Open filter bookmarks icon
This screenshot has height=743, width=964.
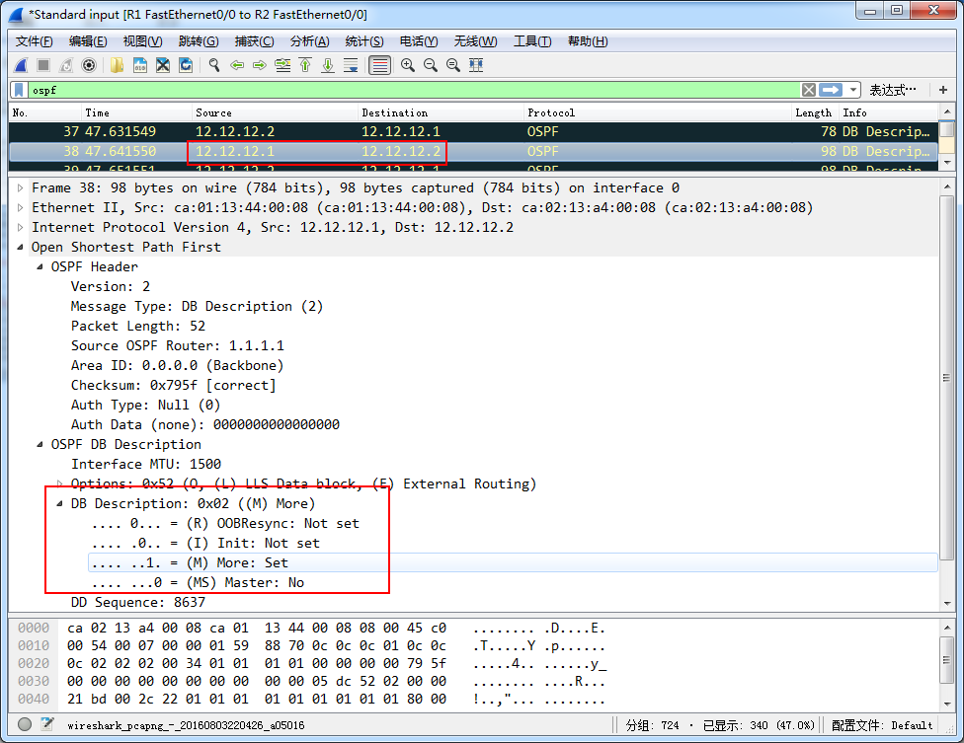19,90
